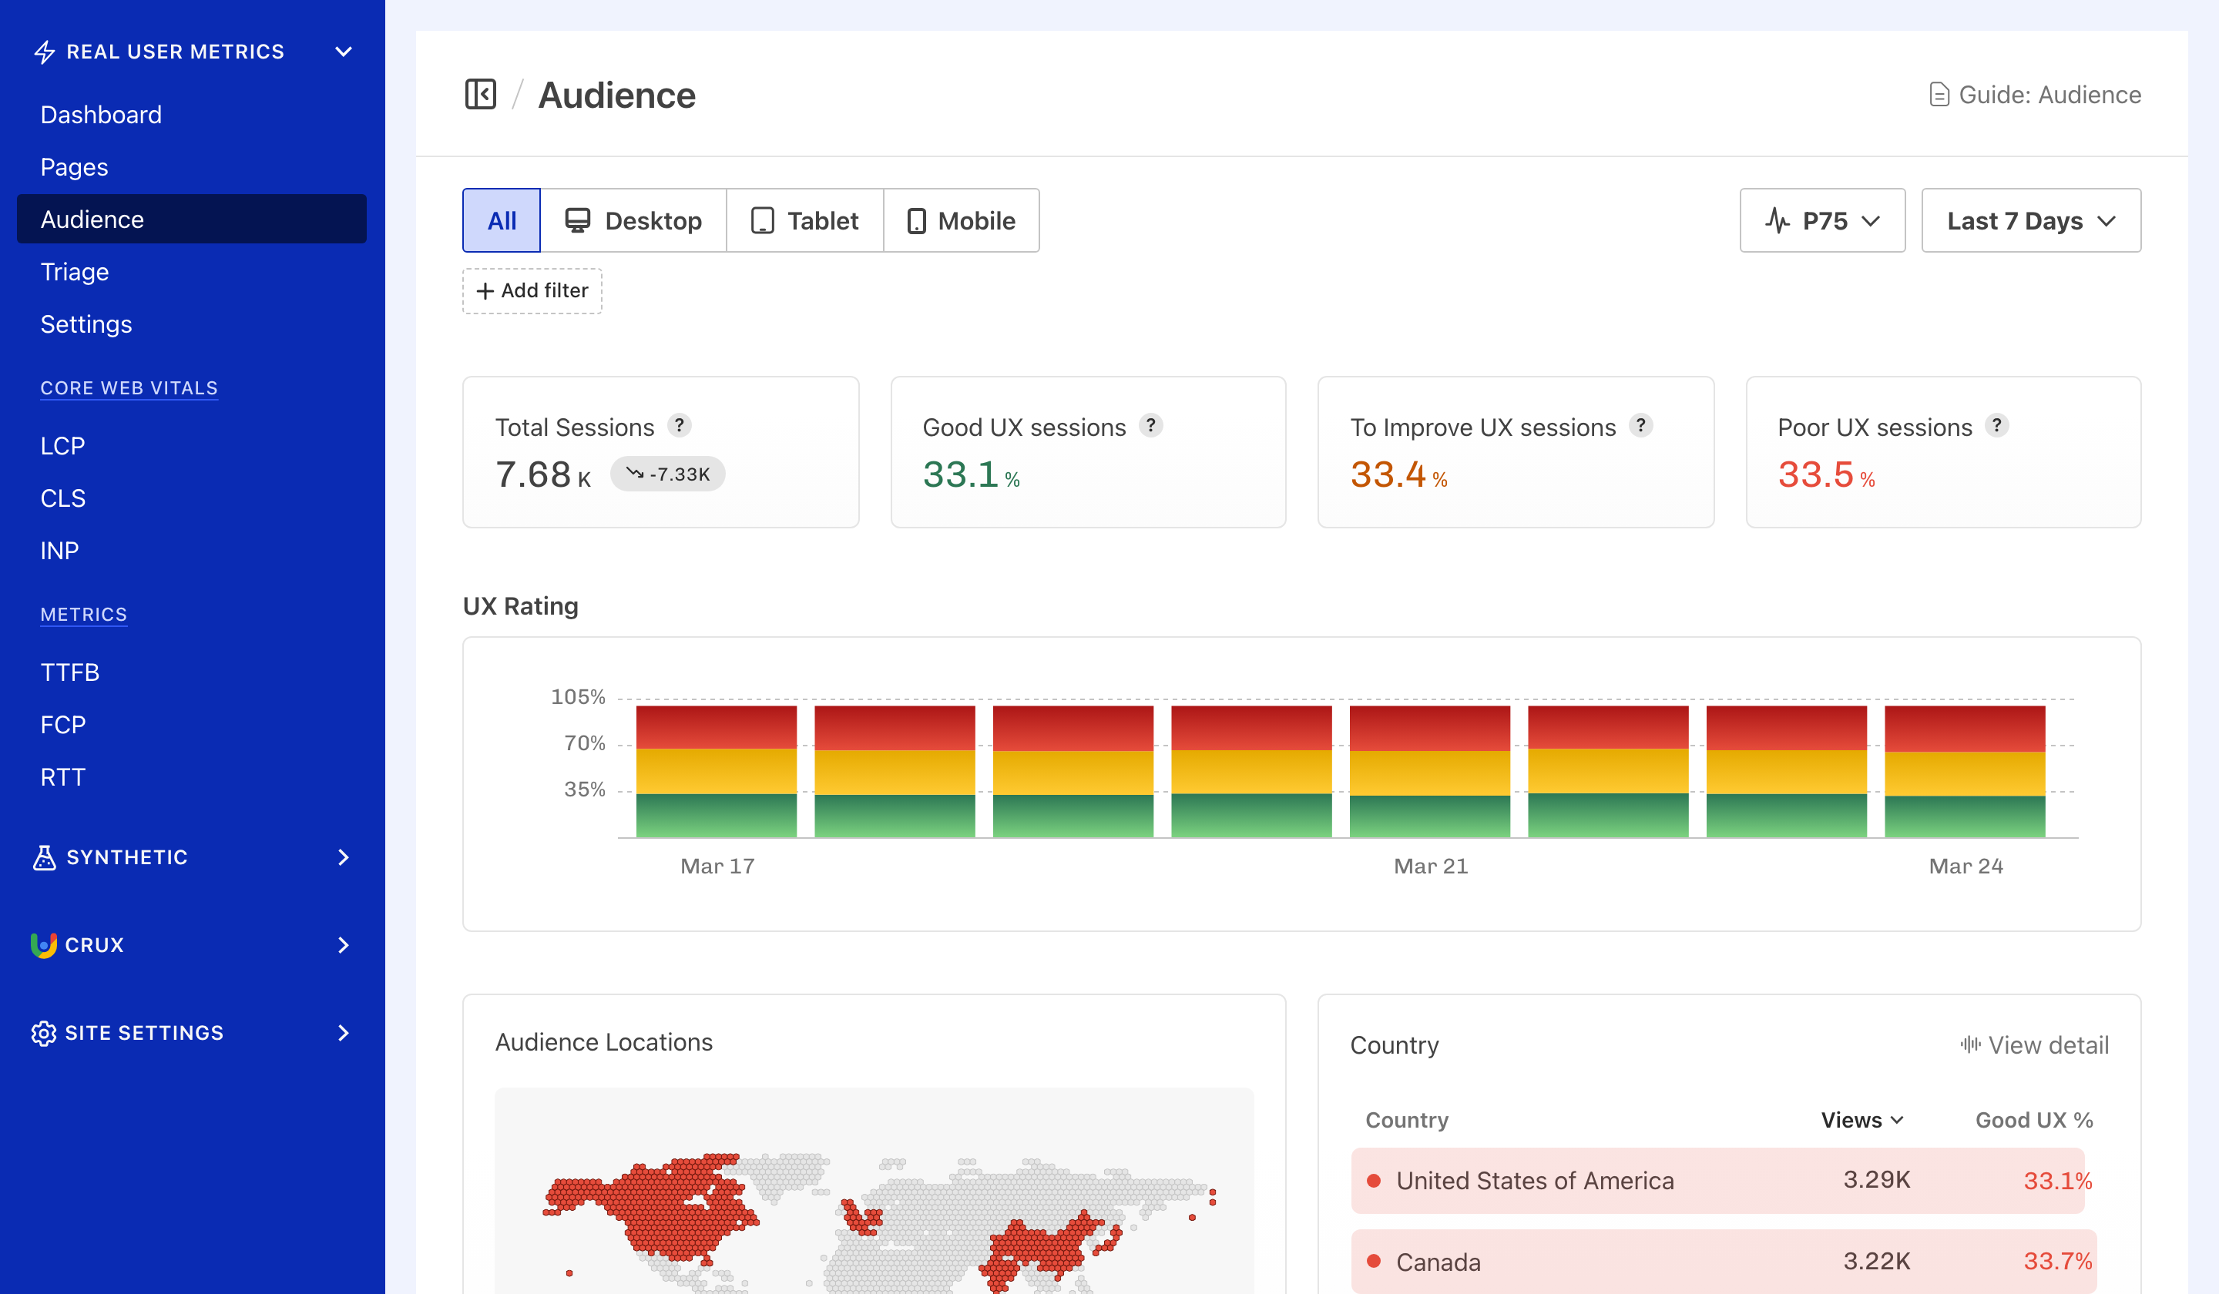This screenshot has height=1294, width=2219.
Task: Select the Tablet device filter icon
Action: [763, 220]
